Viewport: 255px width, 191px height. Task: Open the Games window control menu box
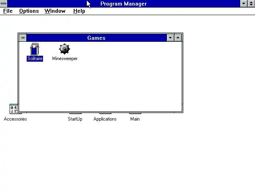point(23,38)
